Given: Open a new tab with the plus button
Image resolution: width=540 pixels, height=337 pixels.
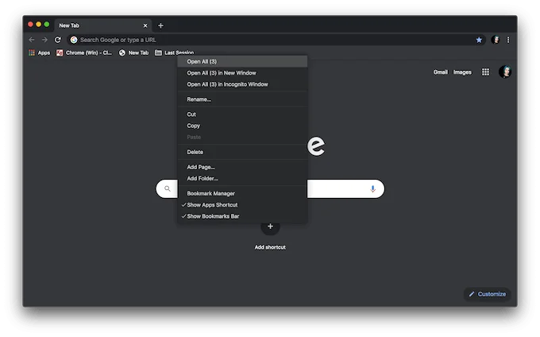Looking at the screenshot, I should 160,25.
